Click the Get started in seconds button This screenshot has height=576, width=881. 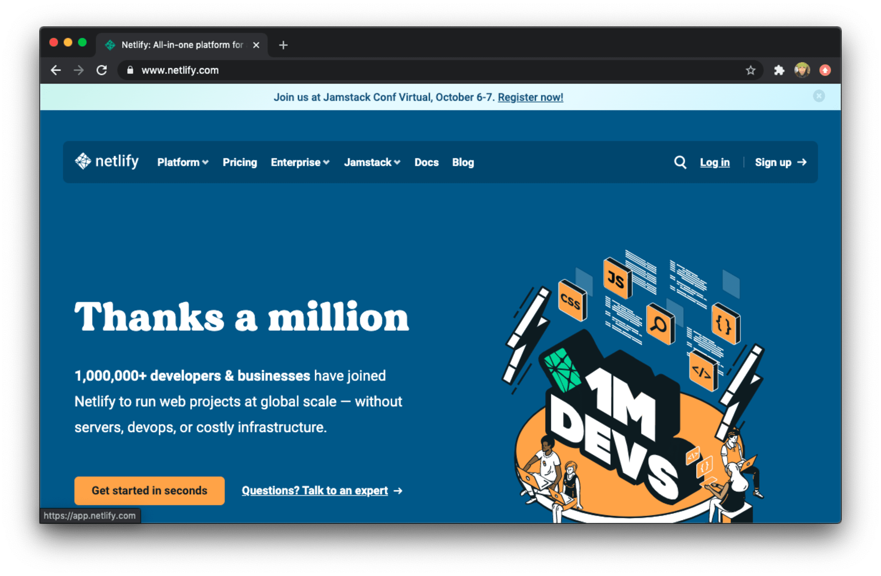tap(149, 490)
